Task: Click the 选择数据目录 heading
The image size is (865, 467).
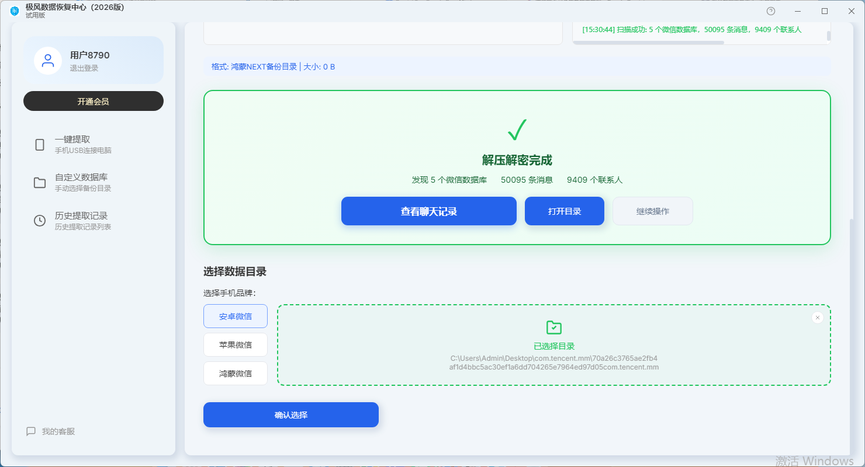Action: click(235, 271)
